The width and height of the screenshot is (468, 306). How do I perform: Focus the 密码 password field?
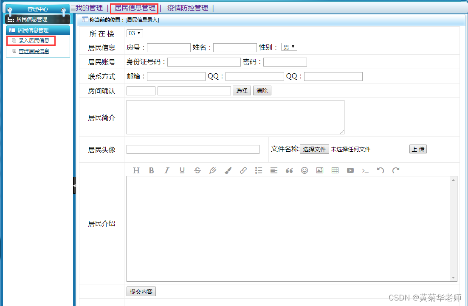pyautogui.click(x=285, y=62)
